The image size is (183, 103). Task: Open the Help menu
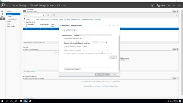click(179, 5)
